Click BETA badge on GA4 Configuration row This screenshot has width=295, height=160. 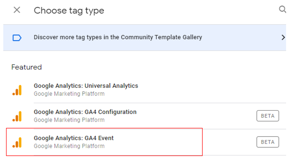click(x=268, y=116)
